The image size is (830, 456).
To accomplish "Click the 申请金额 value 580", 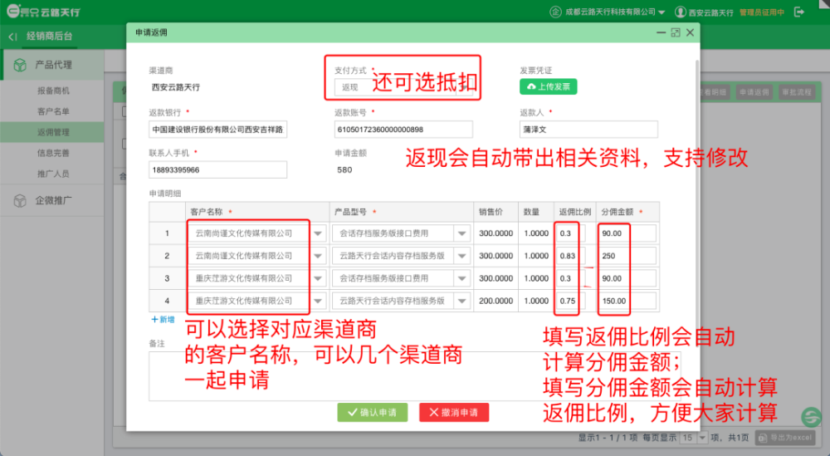I will click(x=344, y=170).
